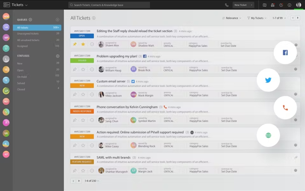Select Unassigned tickets queue

[28, 34]
